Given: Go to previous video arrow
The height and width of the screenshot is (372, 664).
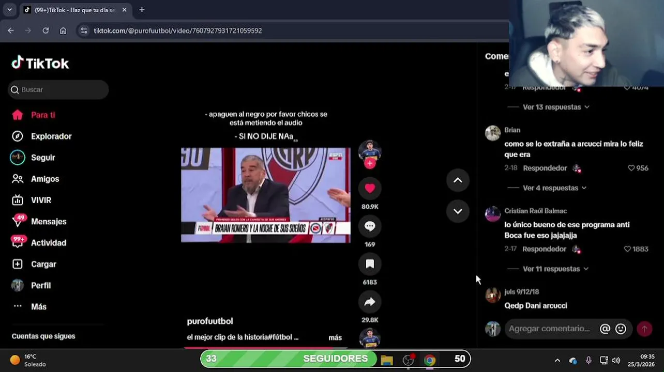Looking at the screenshot, I should coord(458,180).
